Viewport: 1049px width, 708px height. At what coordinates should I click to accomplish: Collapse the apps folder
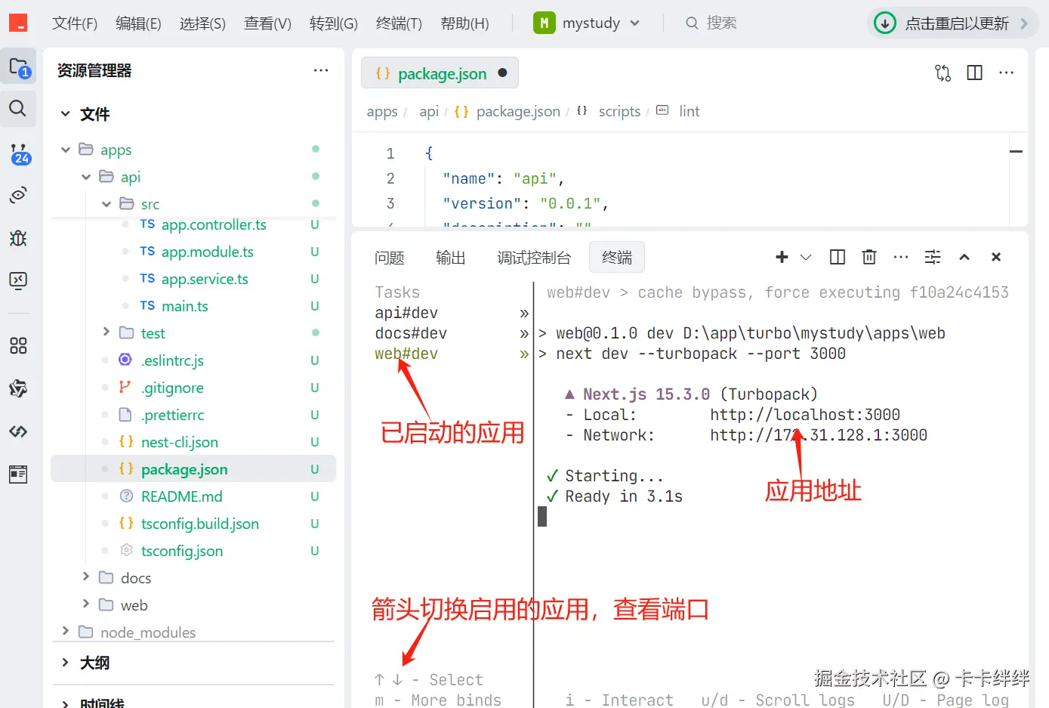[x=66, y=150]
